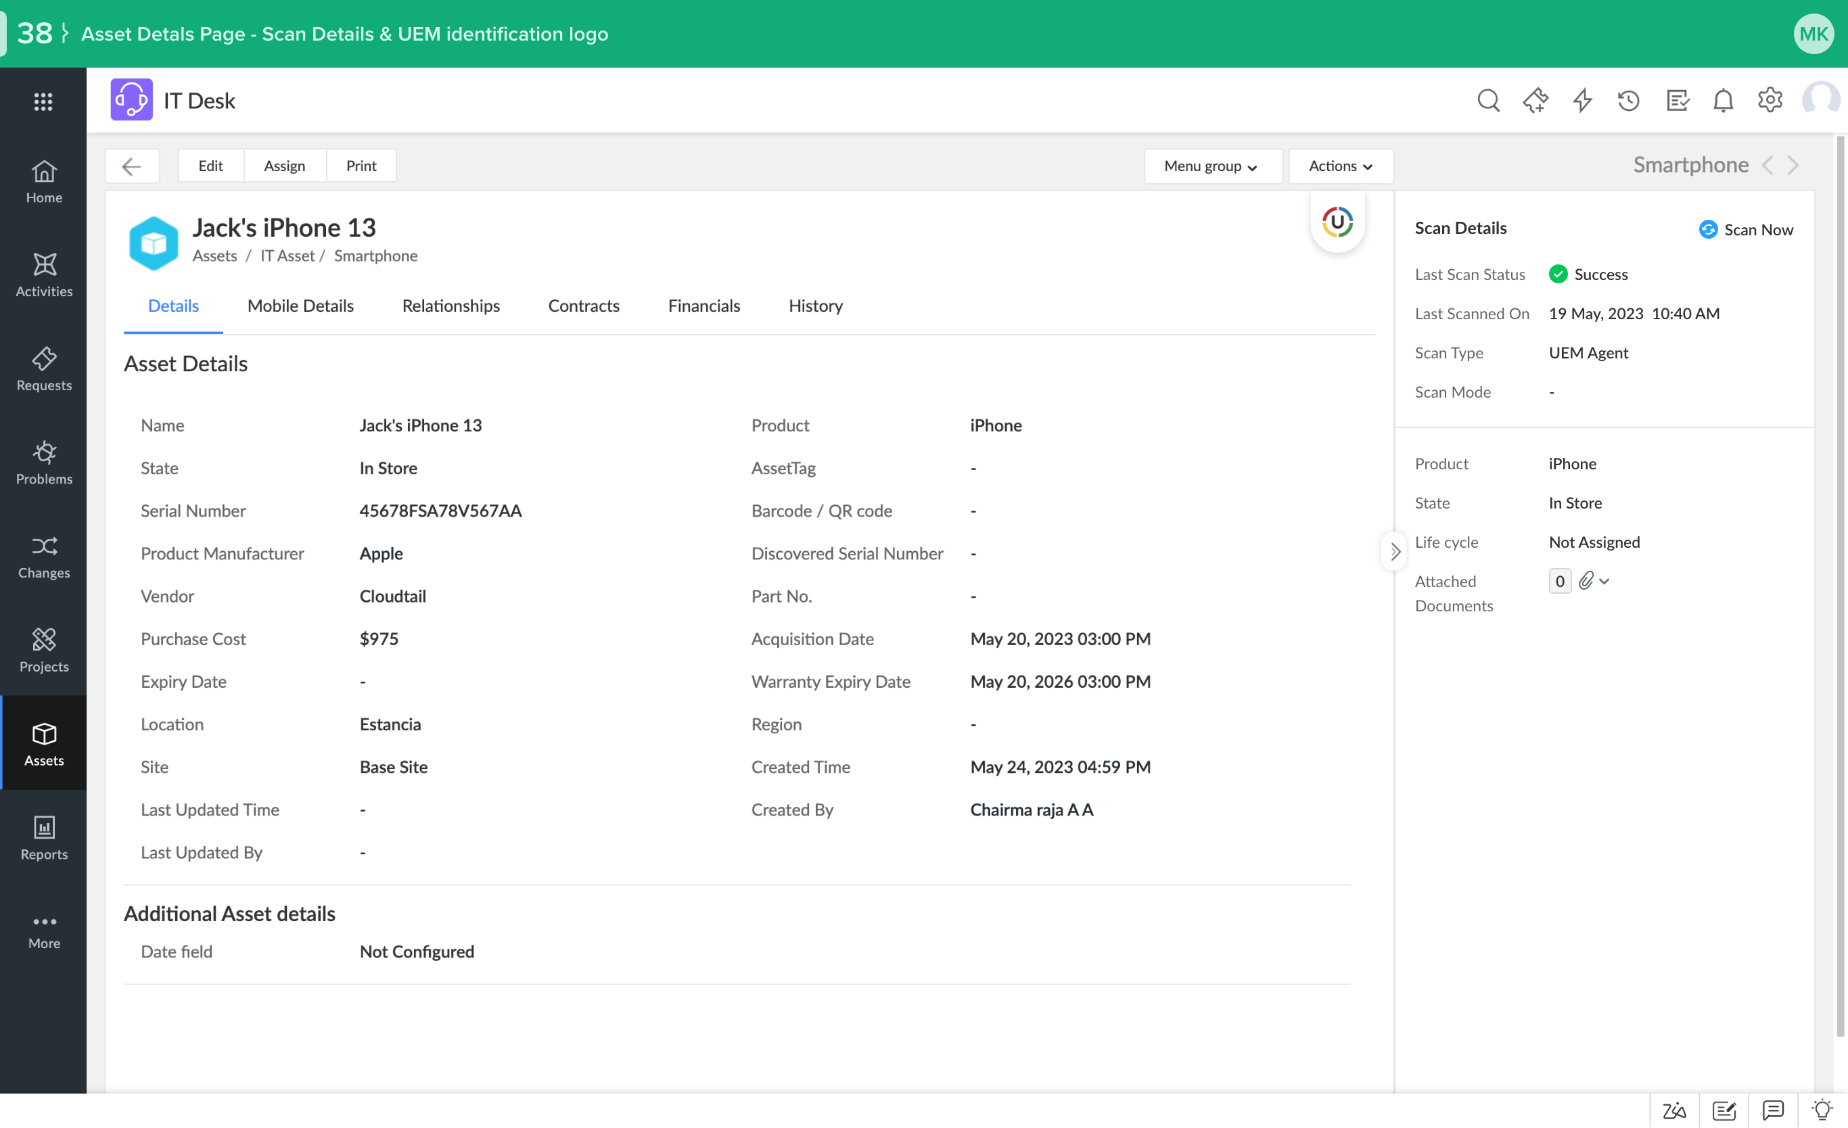Expand the Actions dropdown
This screenshot has height=1128, width=1848.
[1341, 166]
